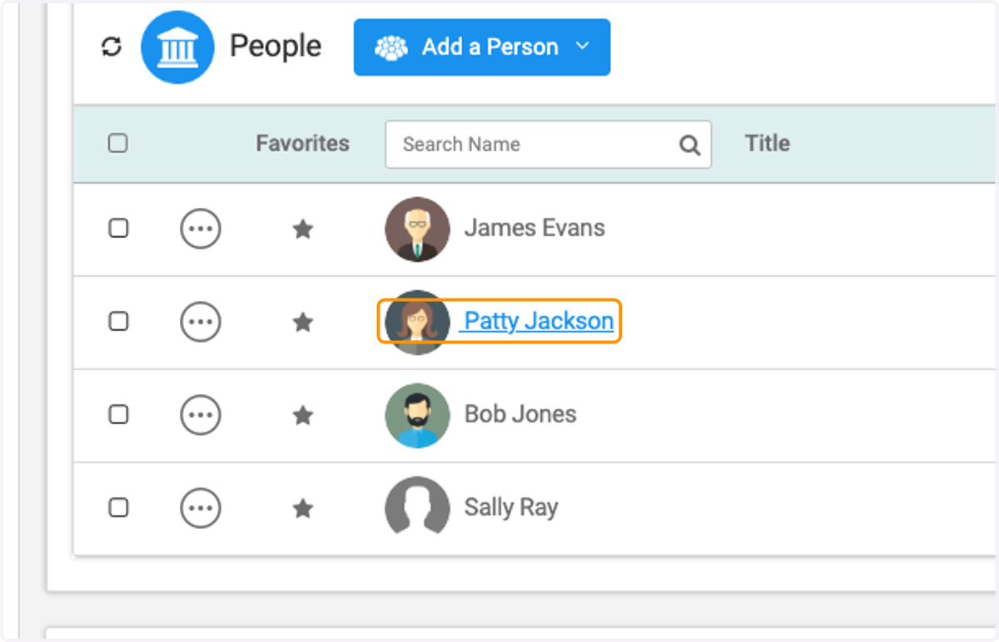999x642 pixels.
Task: Favorite Sally Ray with the star
Action: pos(303,508)
